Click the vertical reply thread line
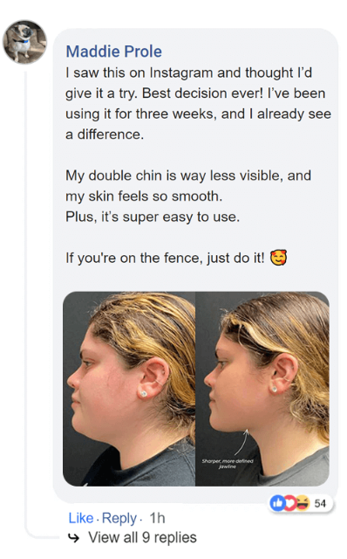The width and height of the screenshot is (347, 559). pyautogui.click(x=26, y=300)
